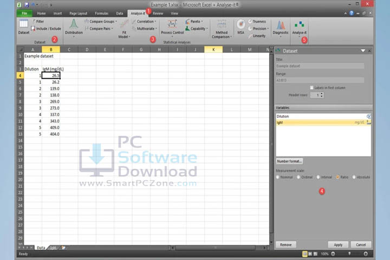The image size is (390, 260).
Task: Click the Range input field
Action: [x=320, y=80]
